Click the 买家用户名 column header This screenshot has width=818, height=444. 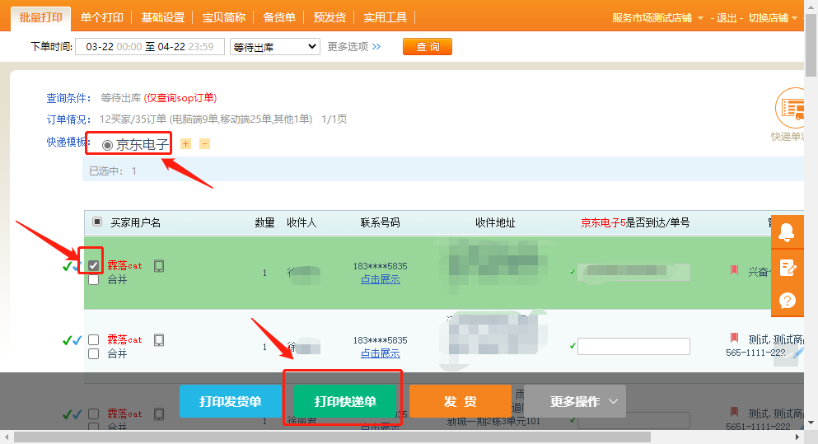[x=136, y=222]
